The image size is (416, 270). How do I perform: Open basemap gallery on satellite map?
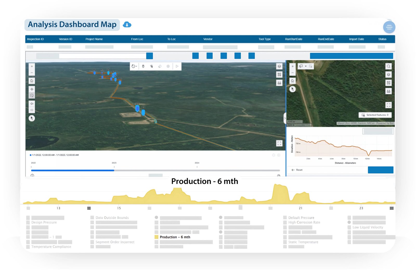[x=388, y=83]
